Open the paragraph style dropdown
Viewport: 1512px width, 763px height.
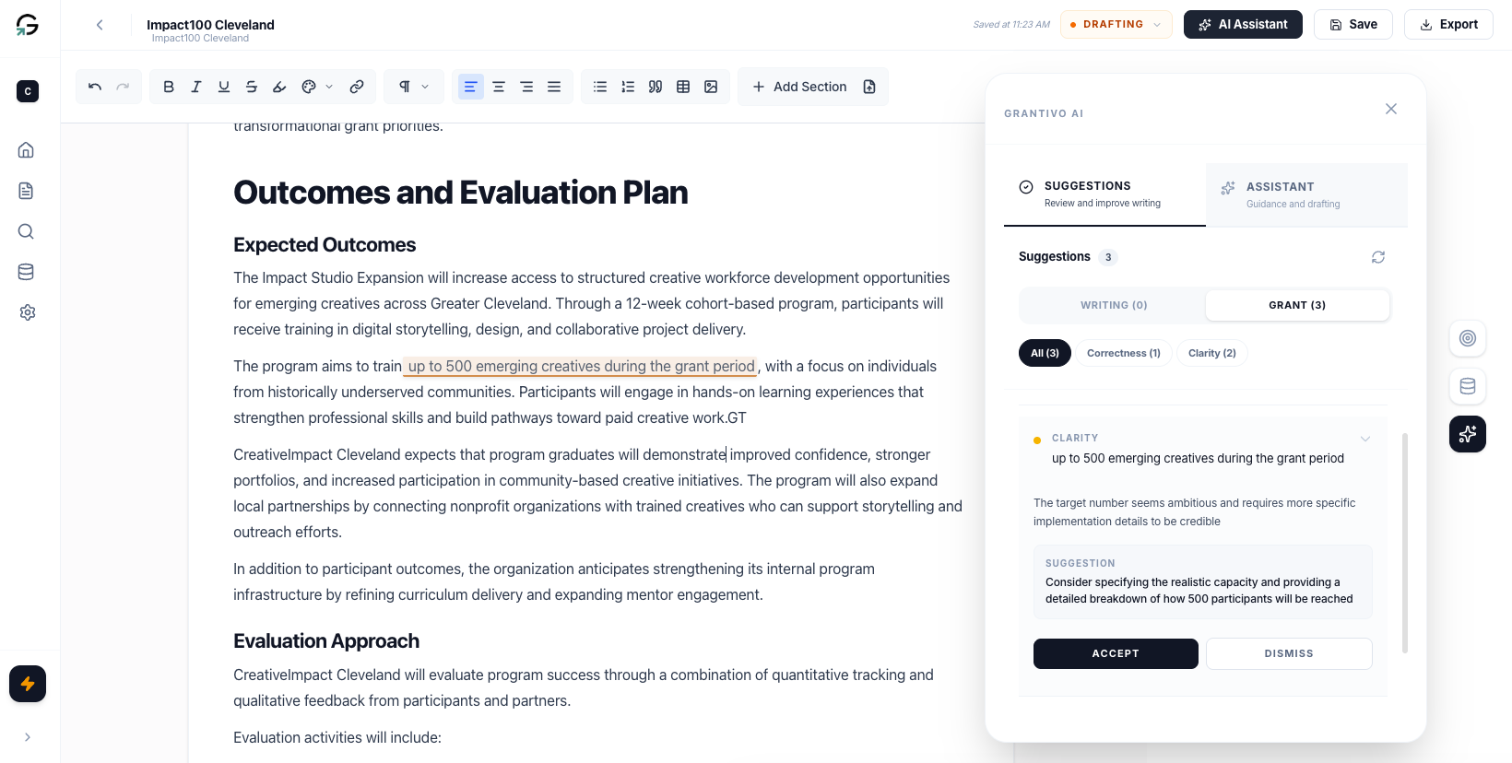(413, 86)
